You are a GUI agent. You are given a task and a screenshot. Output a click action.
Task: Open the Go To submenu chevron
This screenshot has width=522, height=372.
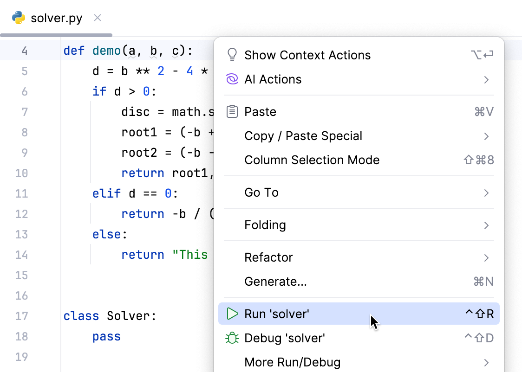[x=486, y=192]
